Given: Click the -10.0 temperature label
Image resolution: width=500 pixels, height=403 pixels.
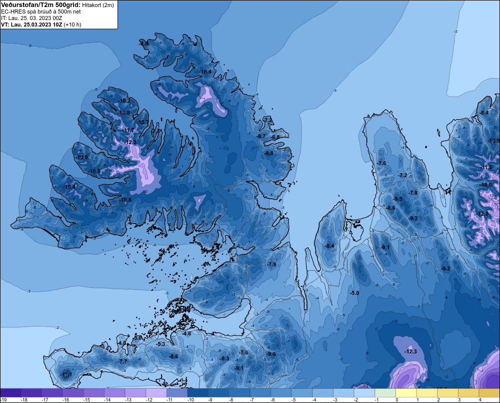Looking at the screenshot, I should (x=486, y=185).
